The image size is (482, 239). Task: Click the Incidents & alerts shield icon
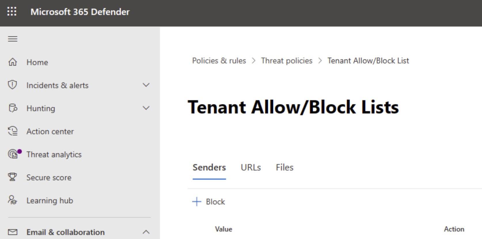click(12, 85)
